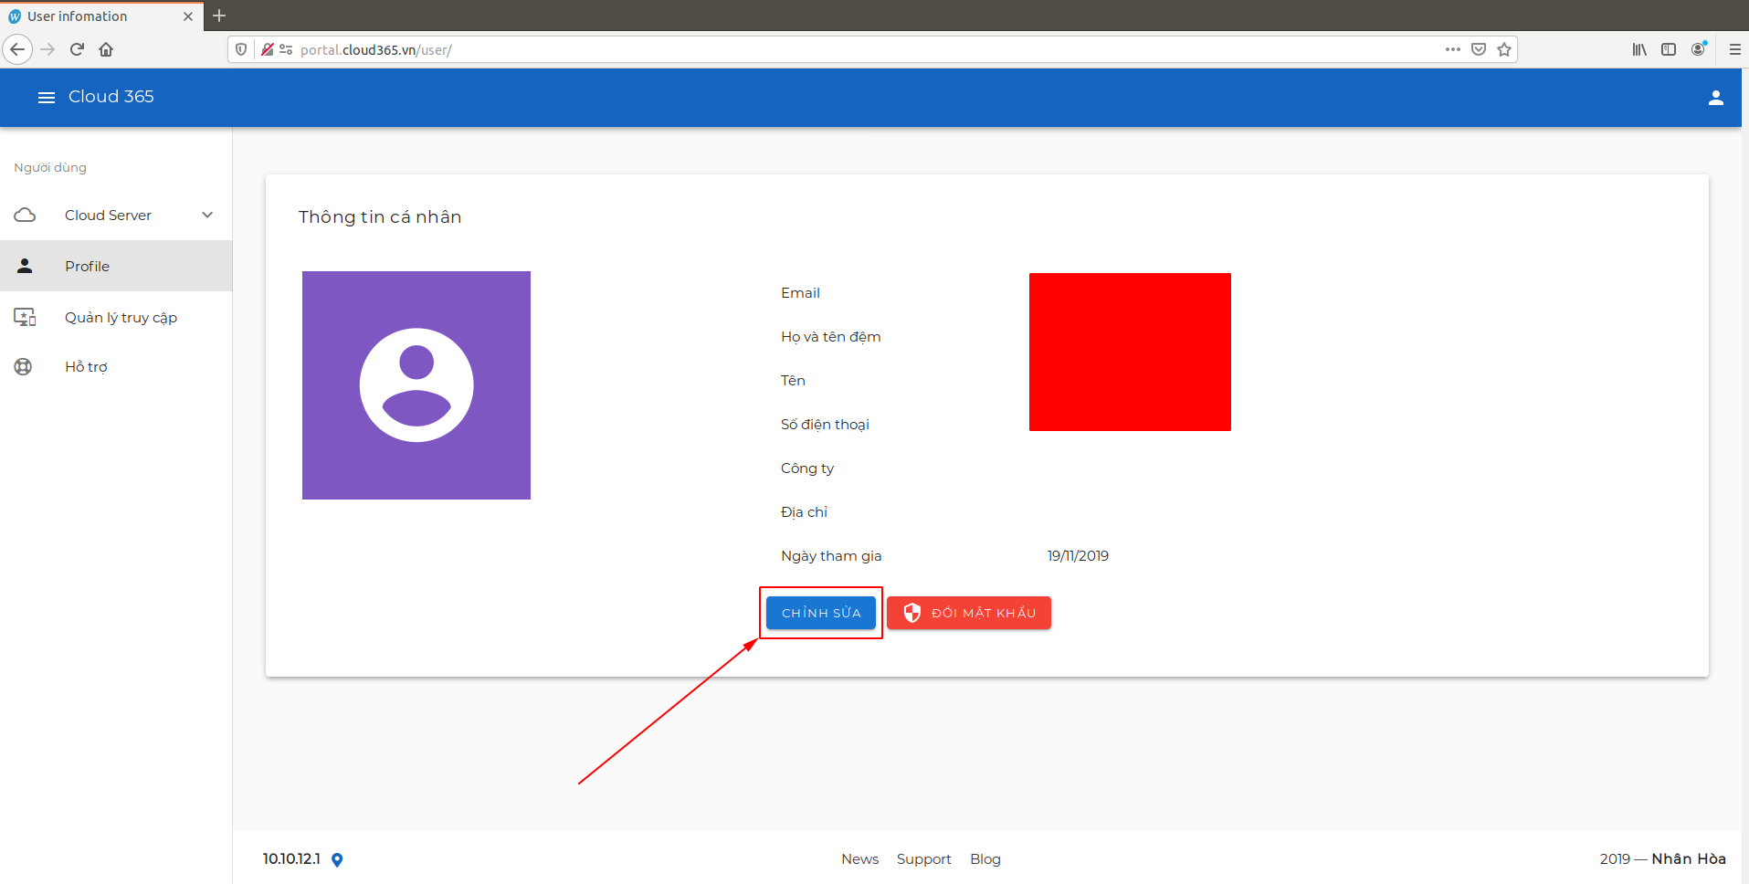Image resolution: width=1749 pixels, height=884 pixels.
Task: Click the account icon in blue header
Action: coord(1715,98)
